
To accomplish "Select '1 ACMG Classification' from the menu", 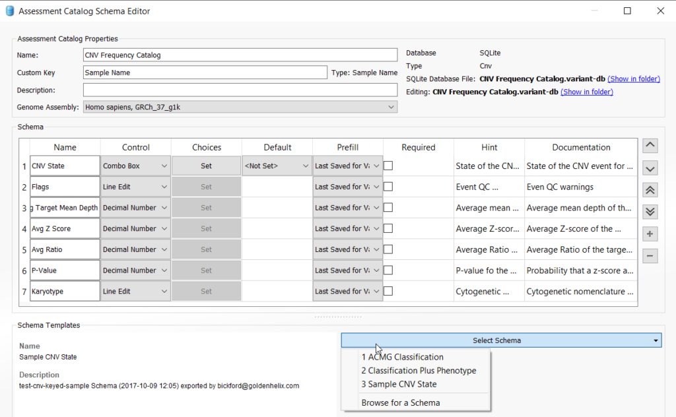I will click(x=403, y=356).
